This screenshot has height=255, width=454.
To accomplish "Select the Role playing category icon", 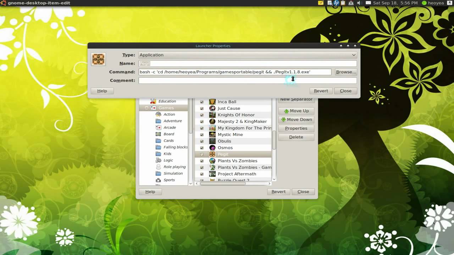I will 158,167.
